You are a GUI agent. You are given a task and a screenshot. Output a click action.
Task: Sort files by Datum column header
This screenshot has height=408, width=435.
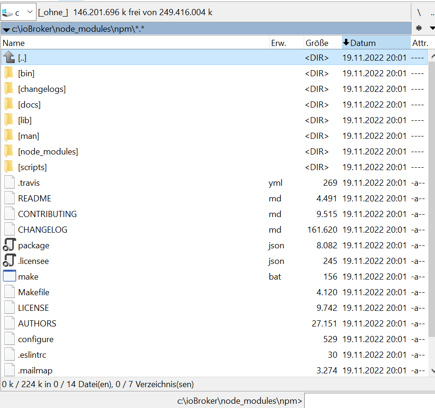click(x=376, y=43)
